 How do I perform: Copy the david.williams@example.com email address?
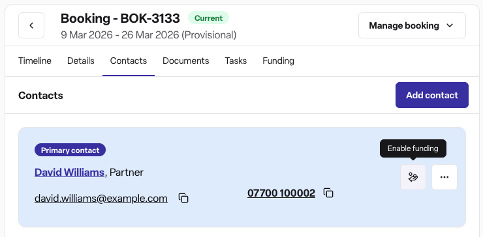(183, 198)
